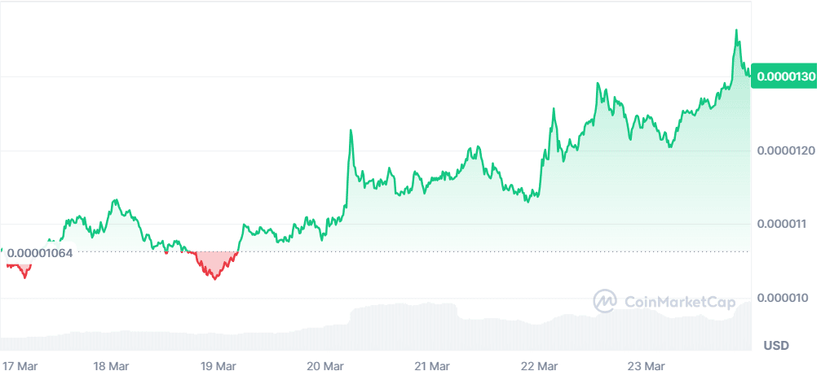Click the CoinMarketCap logo icon watermark
This screenshot has height=371, width=821.
(605, 301)
